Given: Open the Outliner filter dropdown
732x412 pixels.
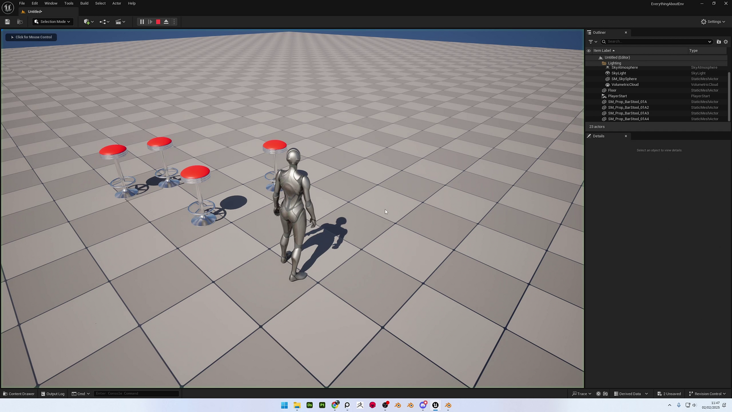Looking at the screenshot, I should [593, 41].
